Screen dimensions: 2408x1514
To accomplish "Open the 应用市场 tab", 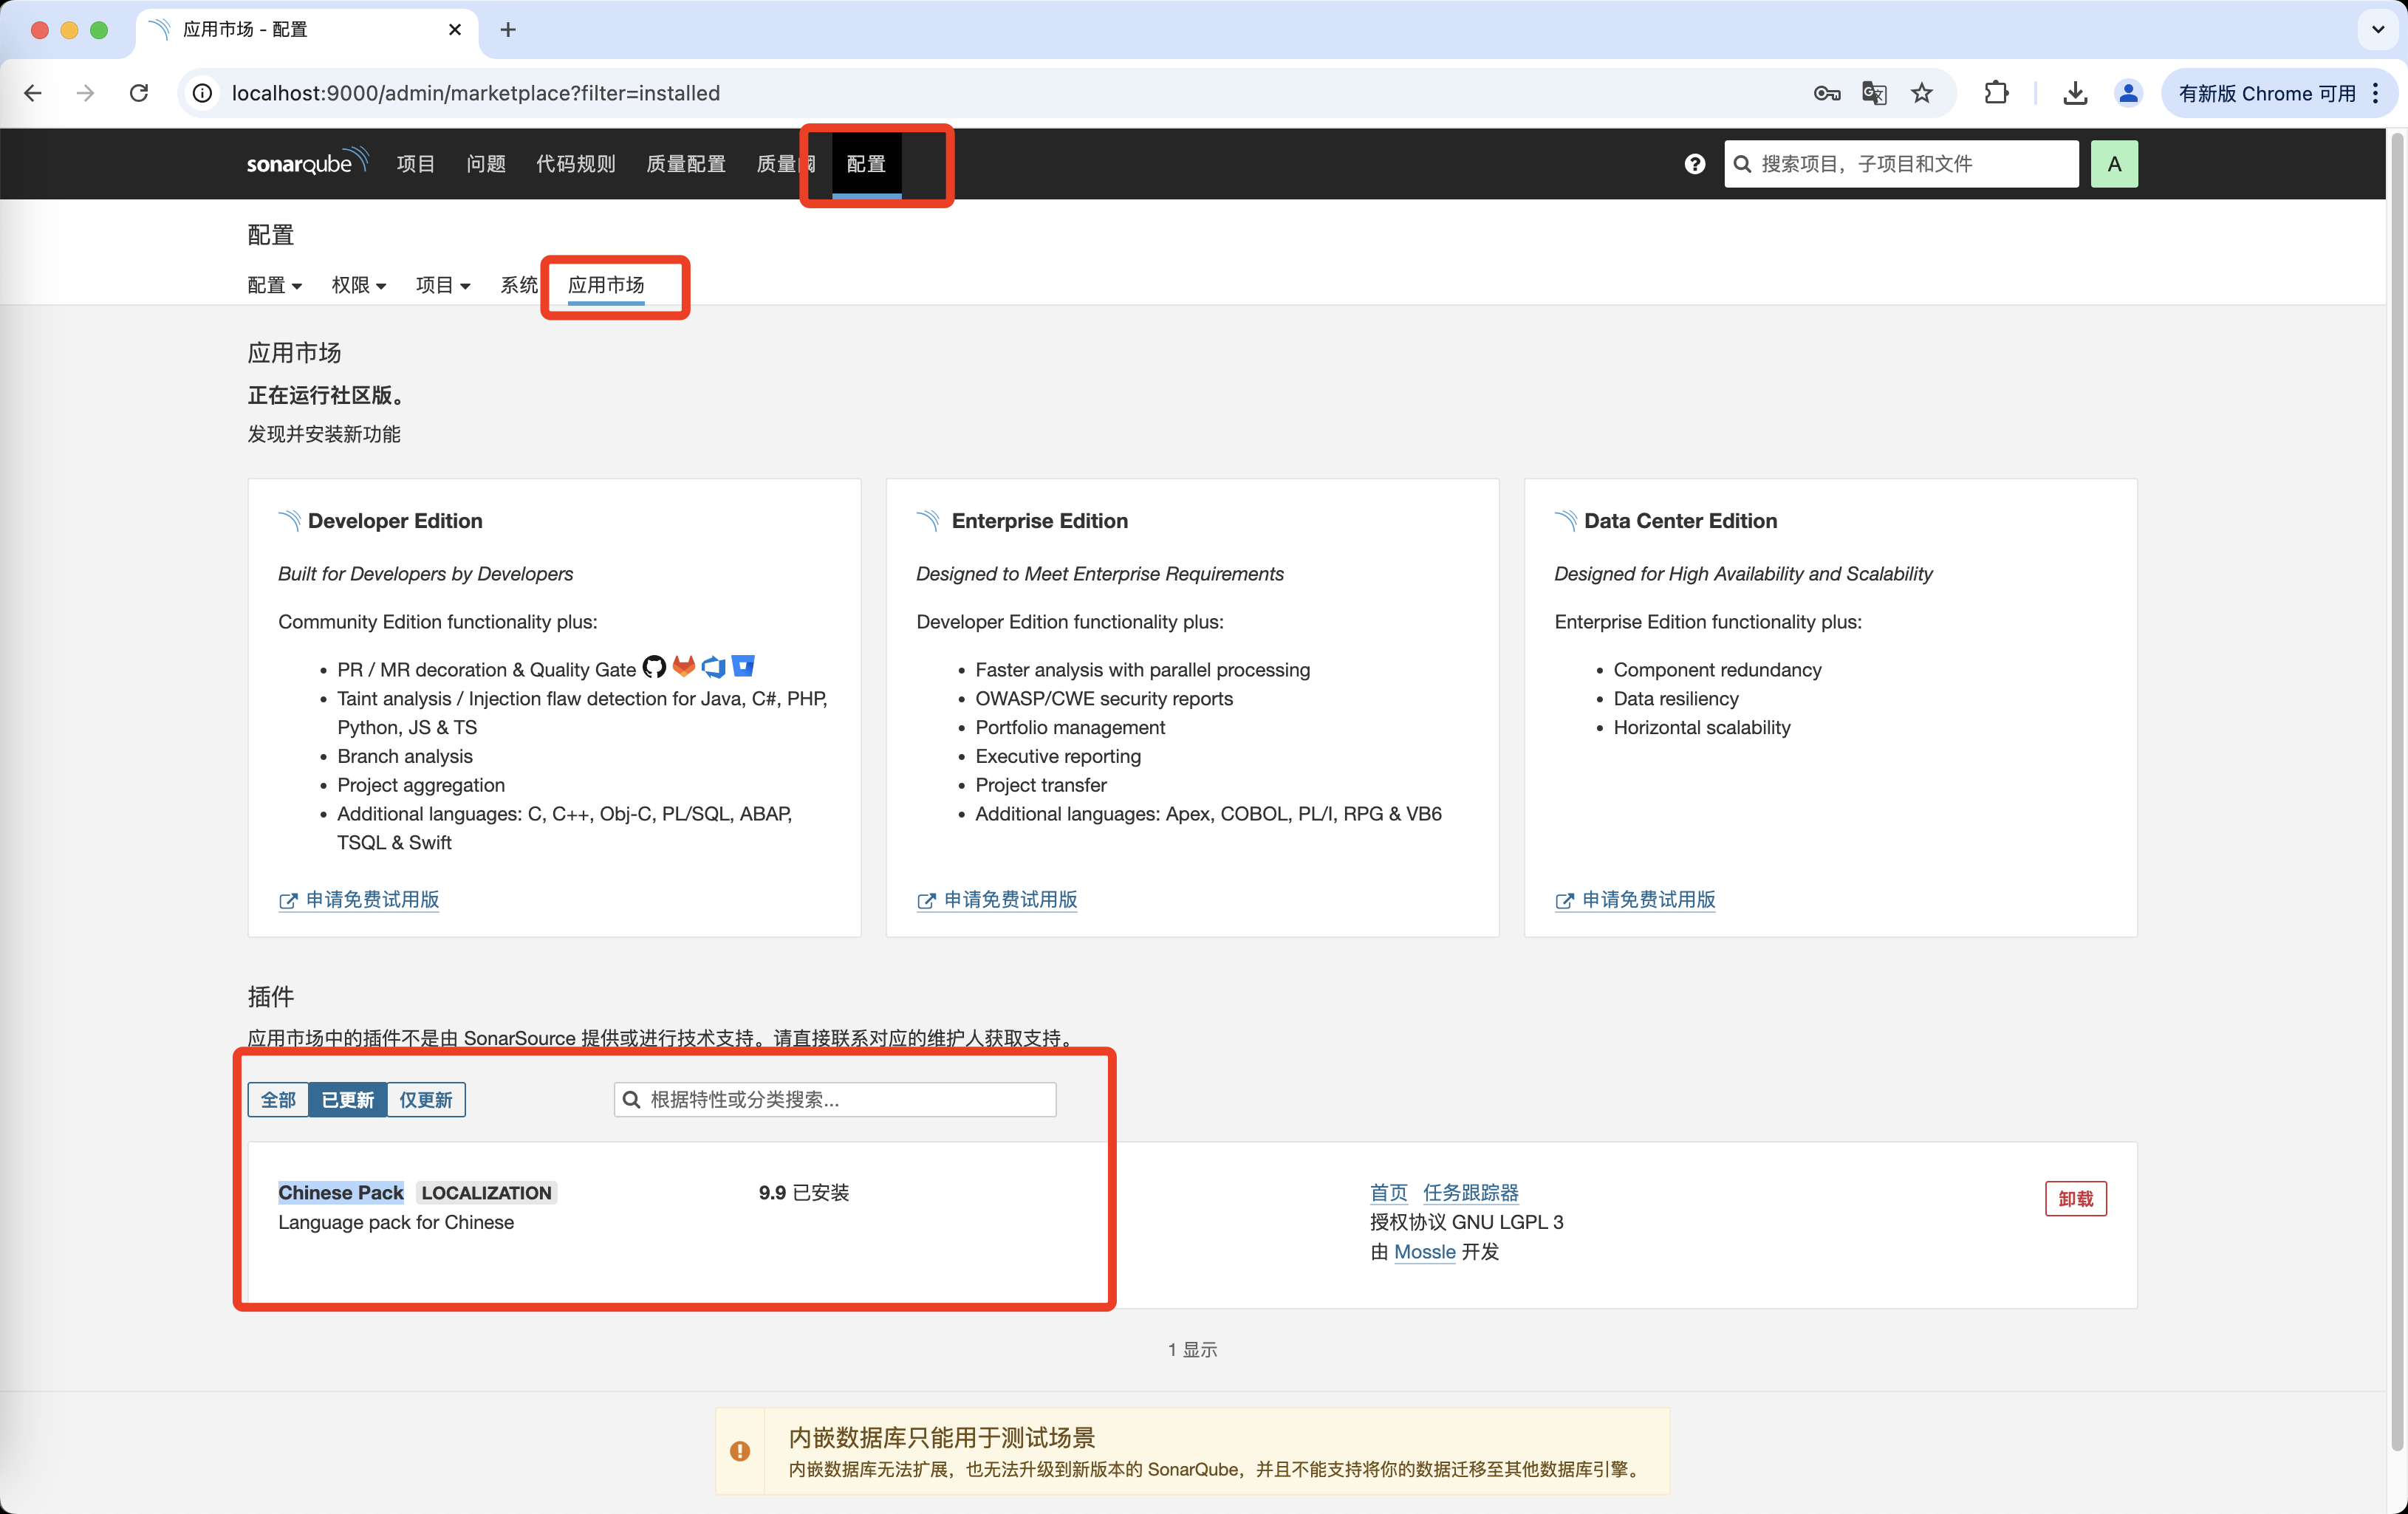I will pos(606,285).
